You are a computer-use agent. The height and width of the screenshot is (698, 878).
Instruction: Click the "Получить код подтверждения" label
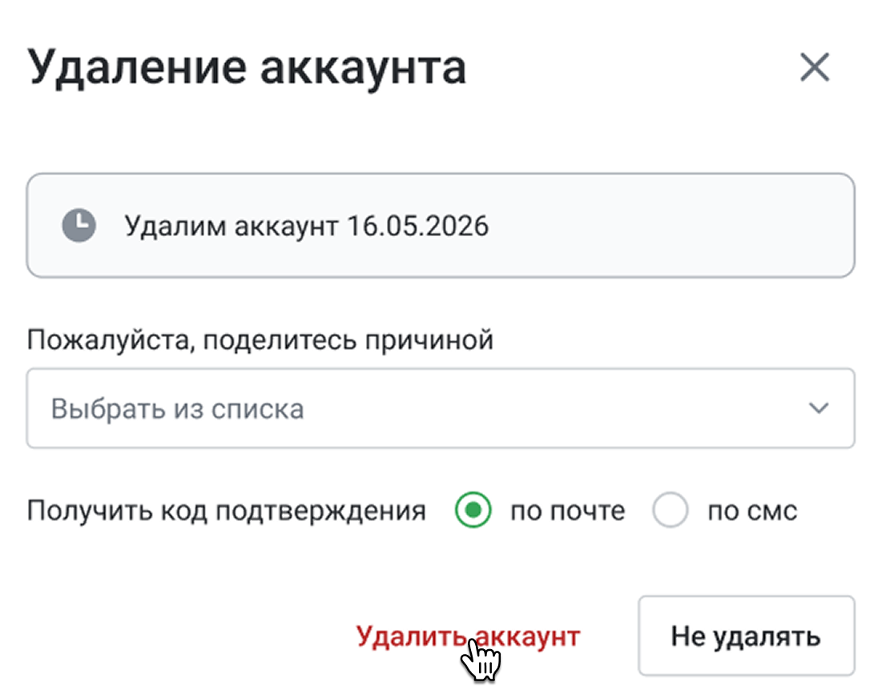point(226,511)
